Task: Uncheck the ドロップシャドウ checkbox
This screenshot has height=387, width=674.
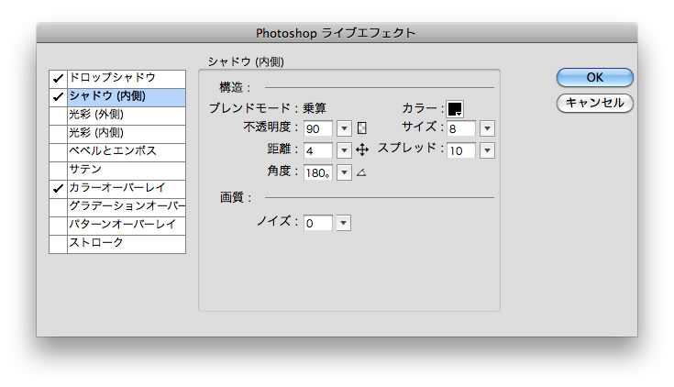Action: point(58,78)
